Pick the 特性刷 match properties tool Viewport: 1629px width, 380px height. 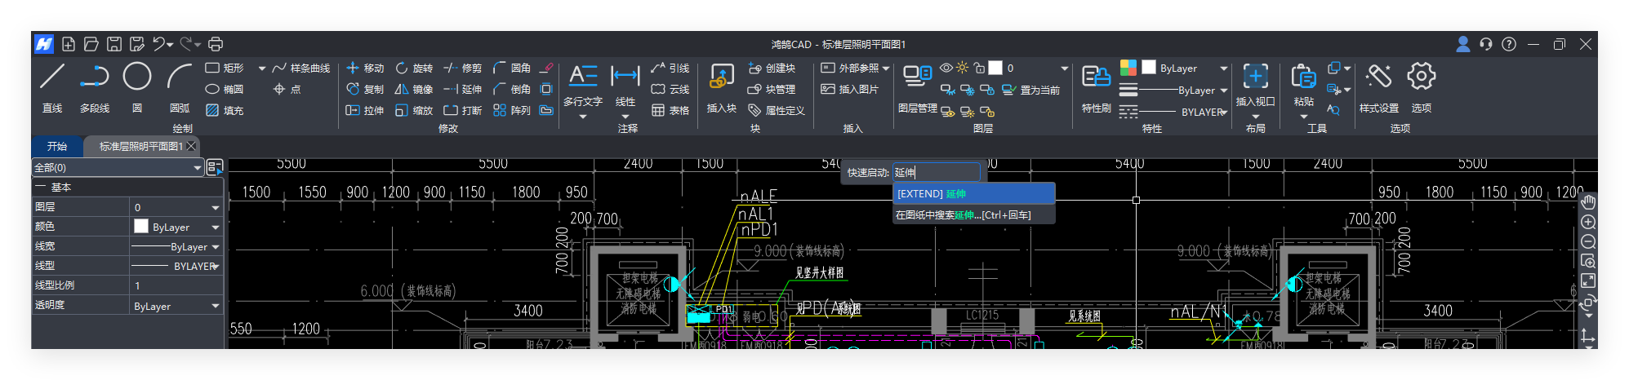click(x=1096, y=86)
